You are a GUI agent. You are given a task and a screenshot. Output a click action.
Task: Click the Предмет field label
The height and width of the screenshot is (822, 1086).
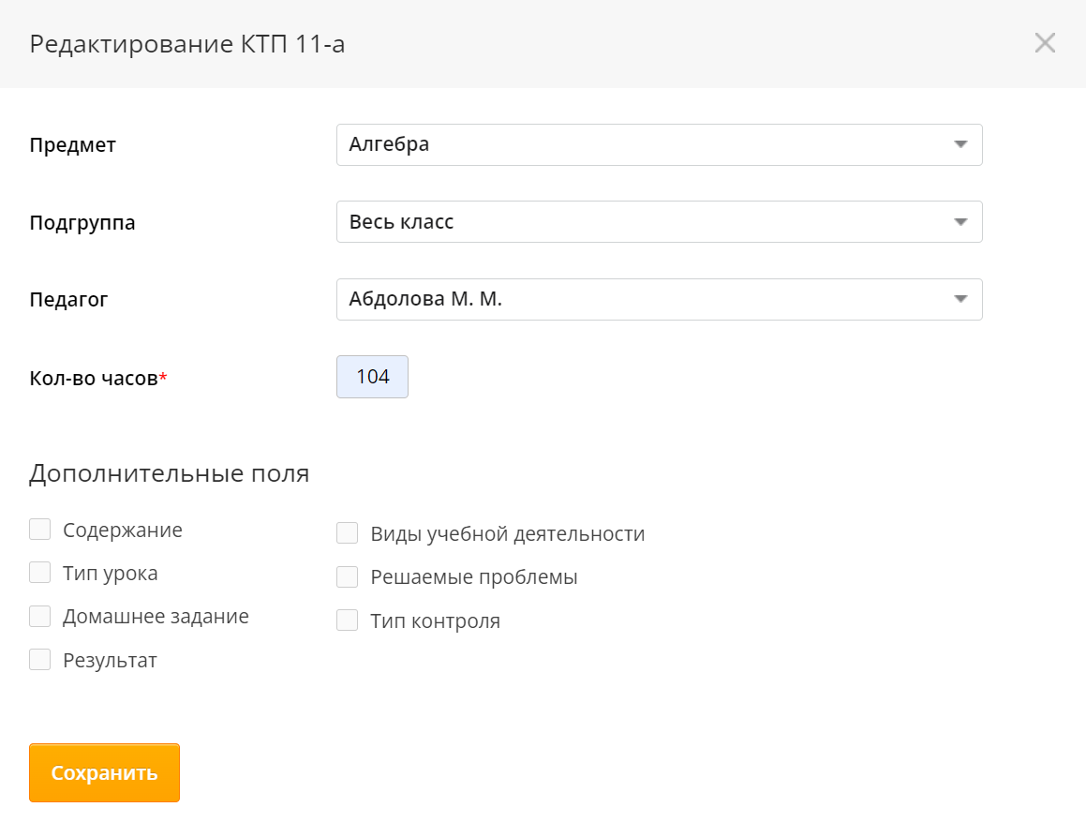(73, 145)
